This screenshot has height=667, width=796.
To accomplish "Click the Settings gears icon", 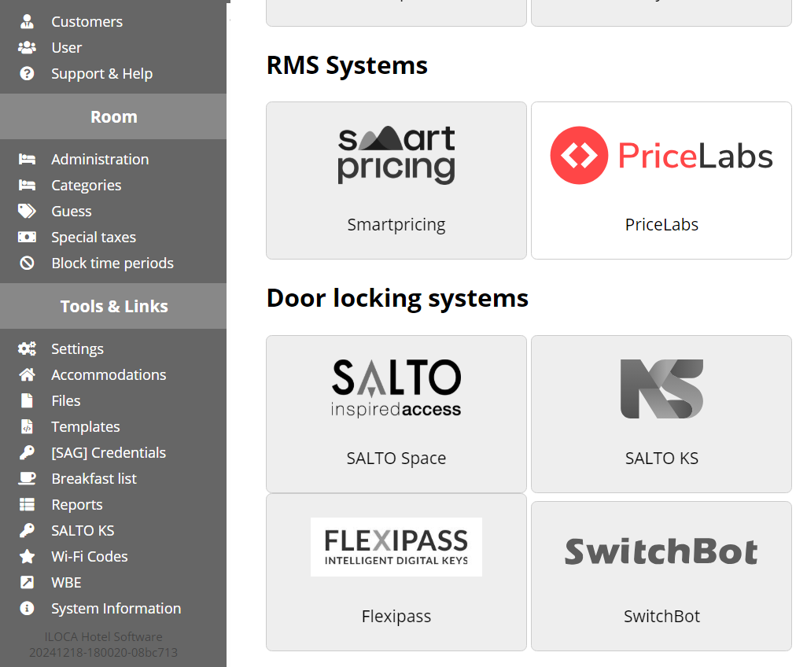I will click(27, 348).
